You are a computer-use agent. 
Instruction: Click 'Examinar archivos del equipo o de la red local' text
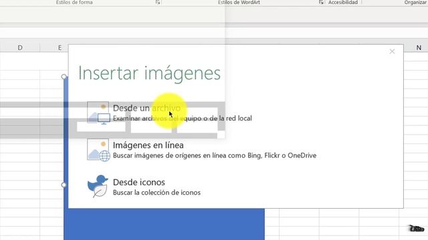pos(183,119)
